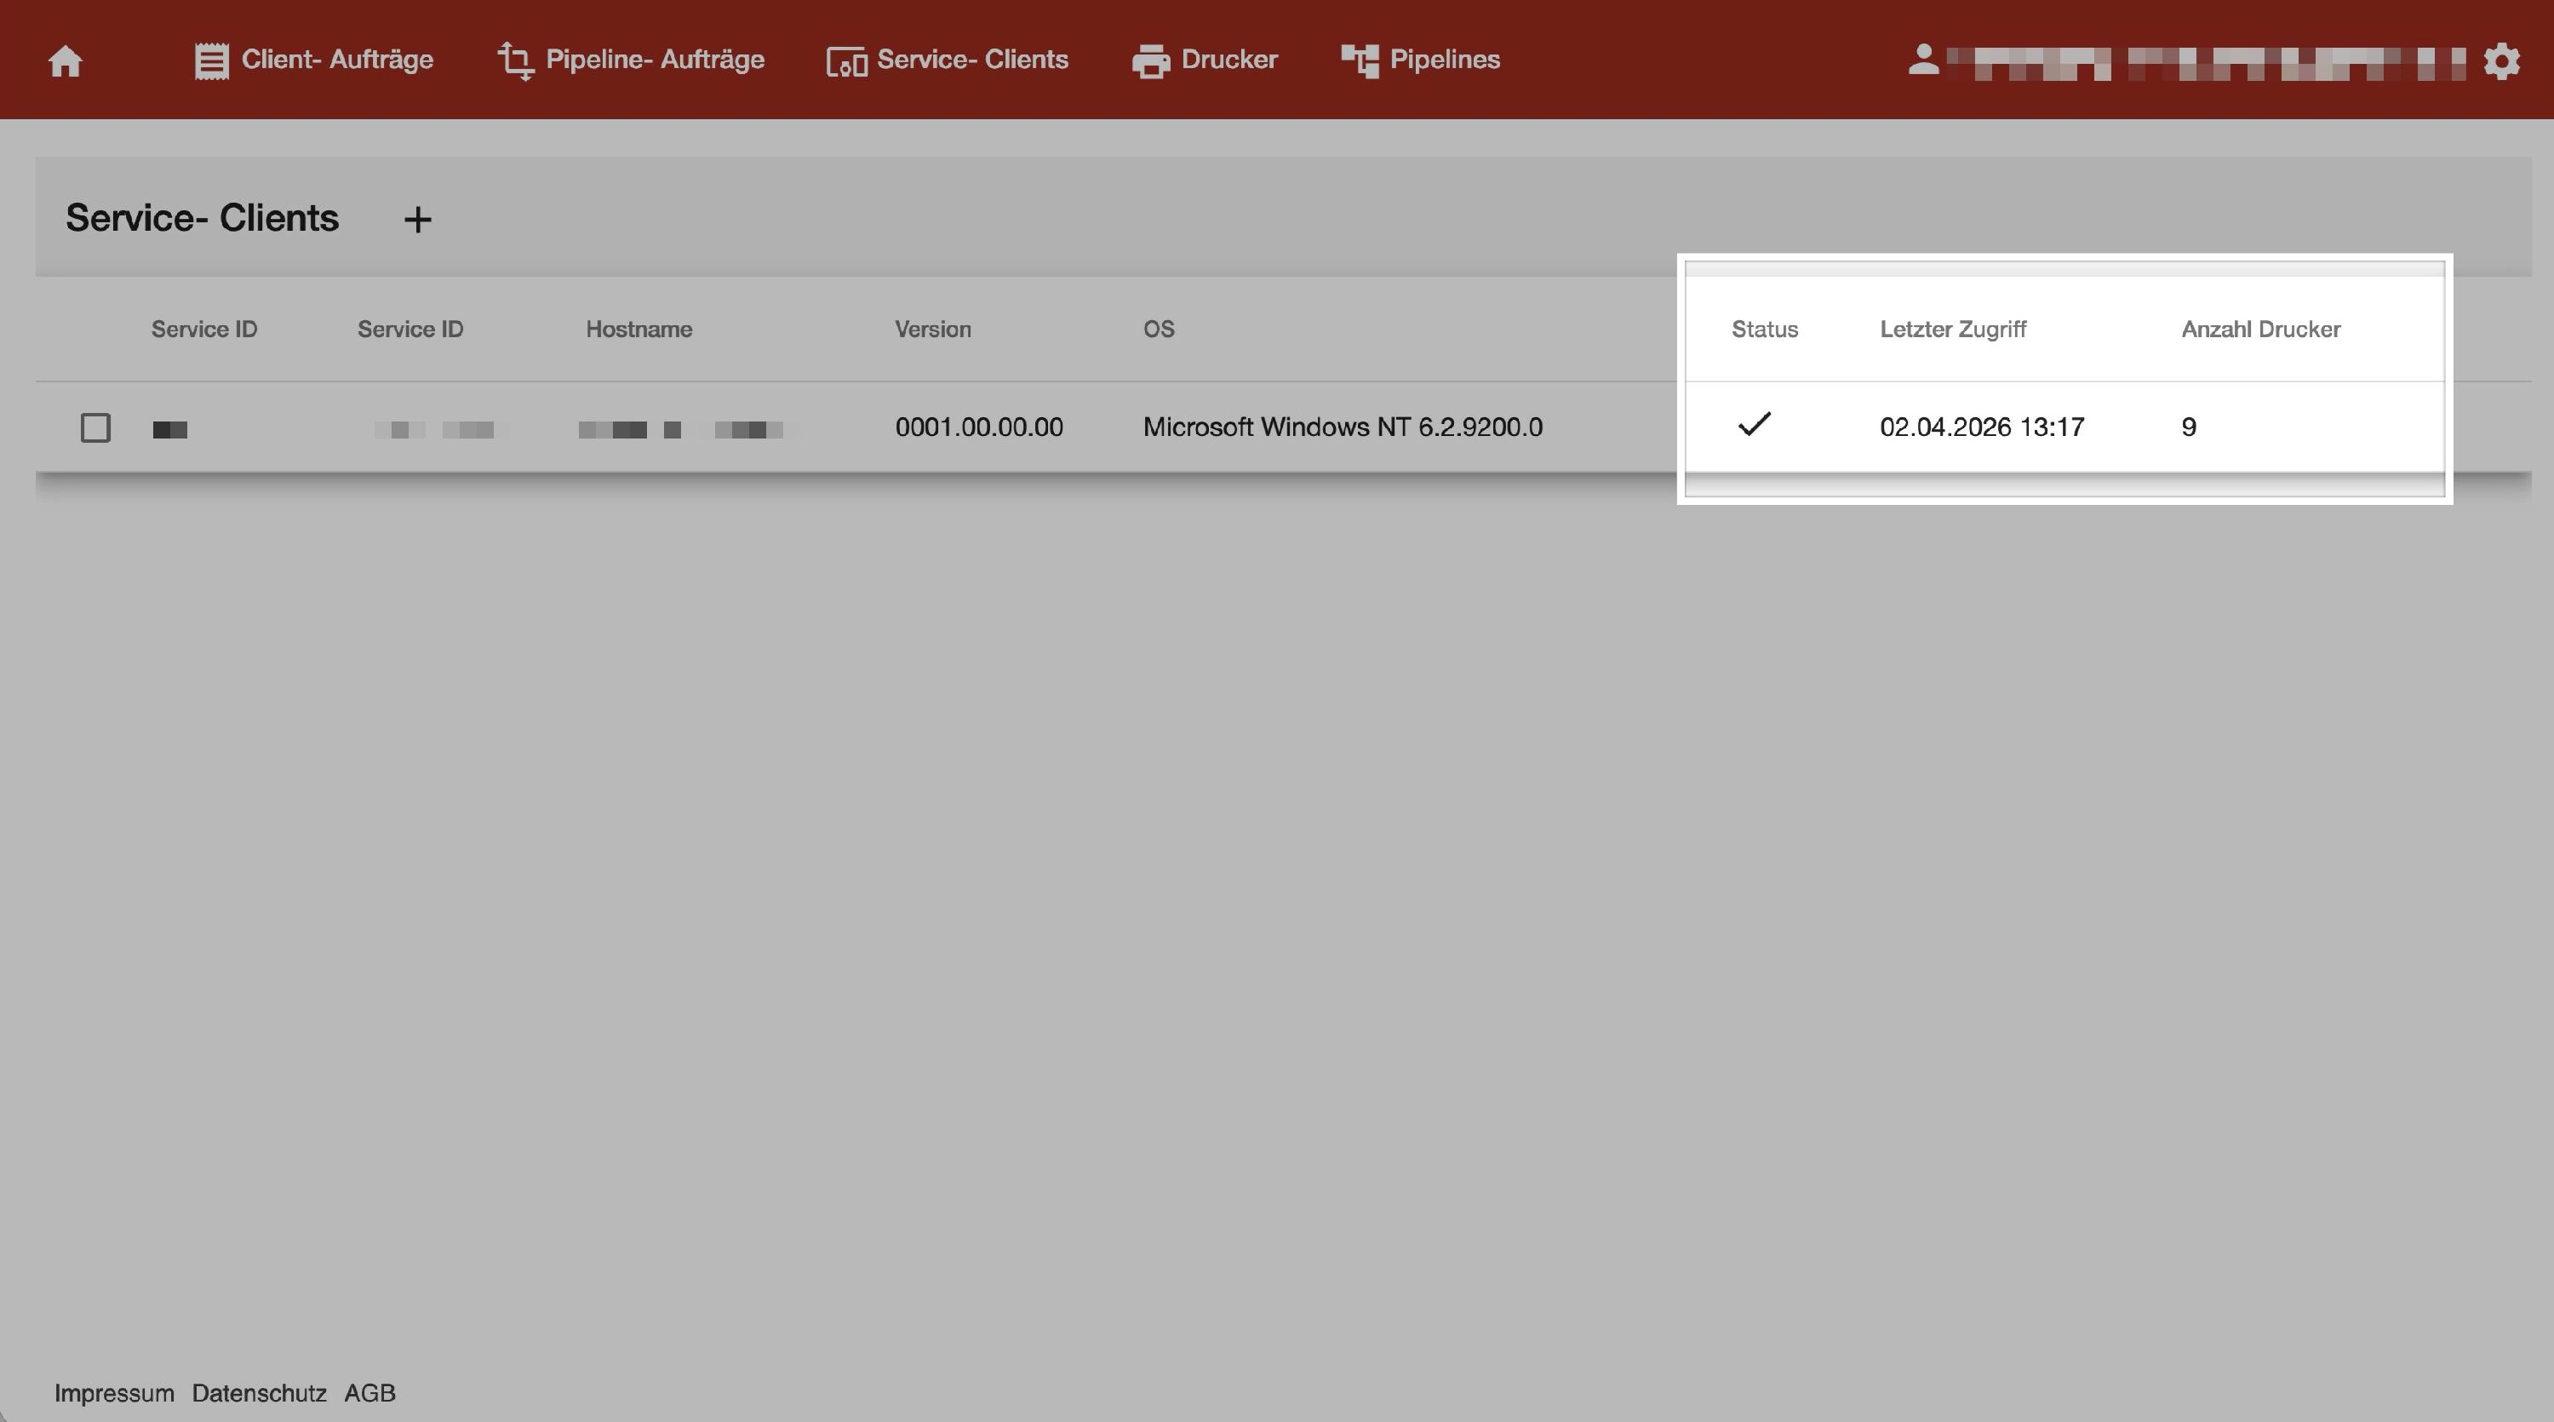Open the Client- Aufträge menu item
Viewport: 2554px width, 1422px height.
[337, 60]
